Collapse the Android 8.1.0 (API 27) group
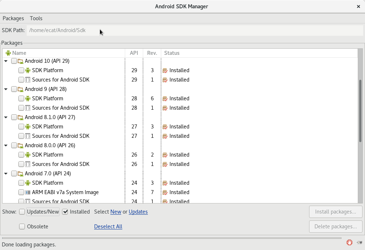 (6, 117)
